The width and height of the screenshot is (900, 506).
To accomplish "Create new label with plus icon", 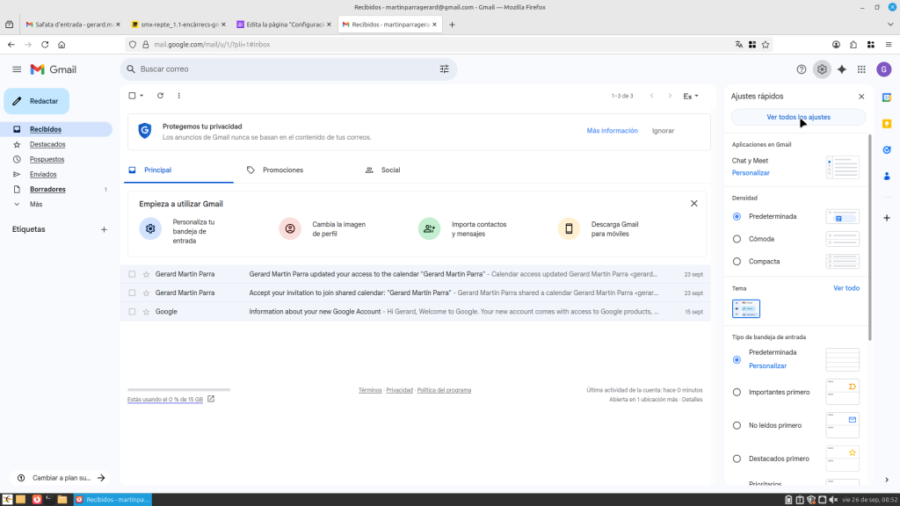I will tap(104, 229).
